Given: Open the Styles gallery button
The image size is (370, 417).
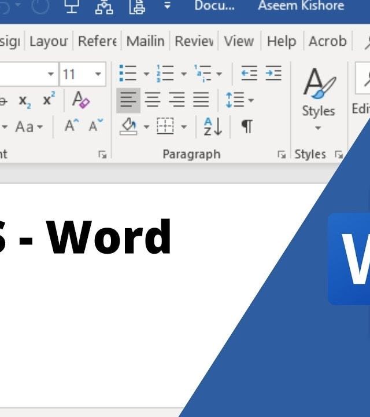Looking at the screenshot, I should 319,99.
